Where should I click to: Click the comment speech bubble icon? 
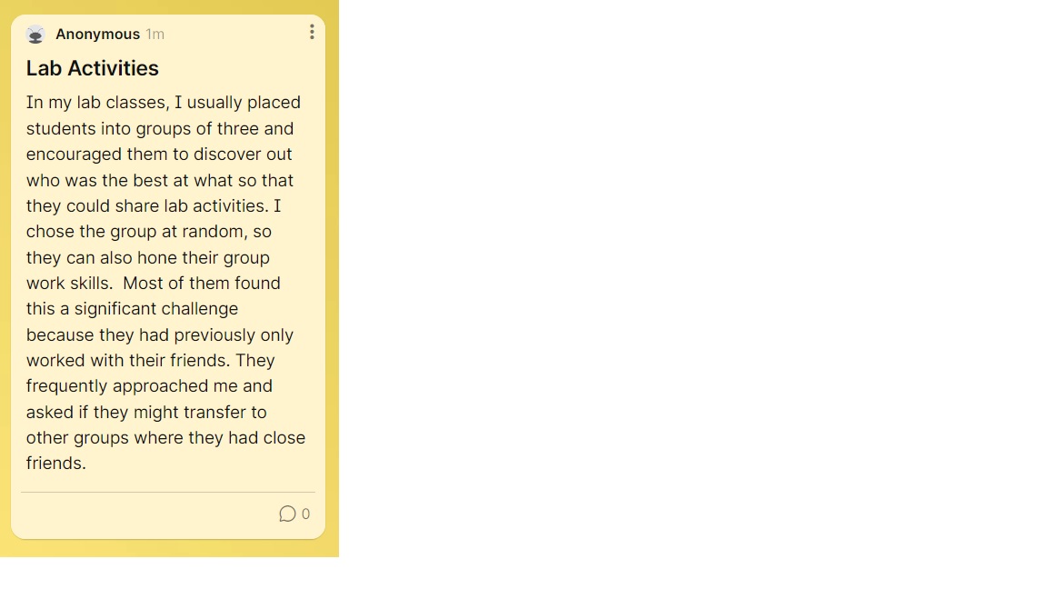click(x=287, y=514)
